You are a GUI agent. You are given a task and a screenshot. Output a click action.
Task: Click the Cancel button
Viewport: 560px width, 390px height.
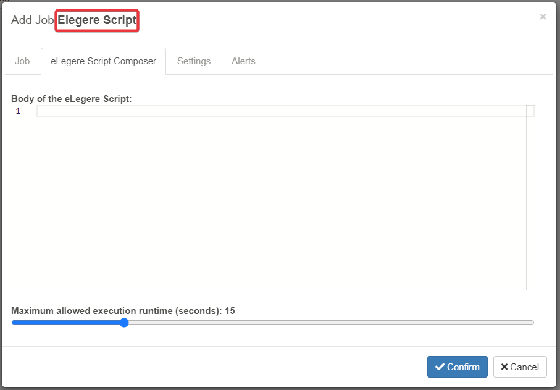coord(520,367)
